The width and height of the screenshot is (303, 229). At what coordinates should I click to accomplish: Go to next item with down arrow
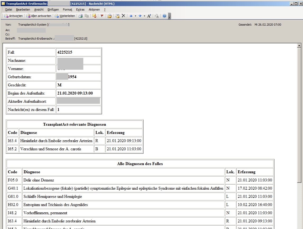pyautogui.click(x=140, y=16)
